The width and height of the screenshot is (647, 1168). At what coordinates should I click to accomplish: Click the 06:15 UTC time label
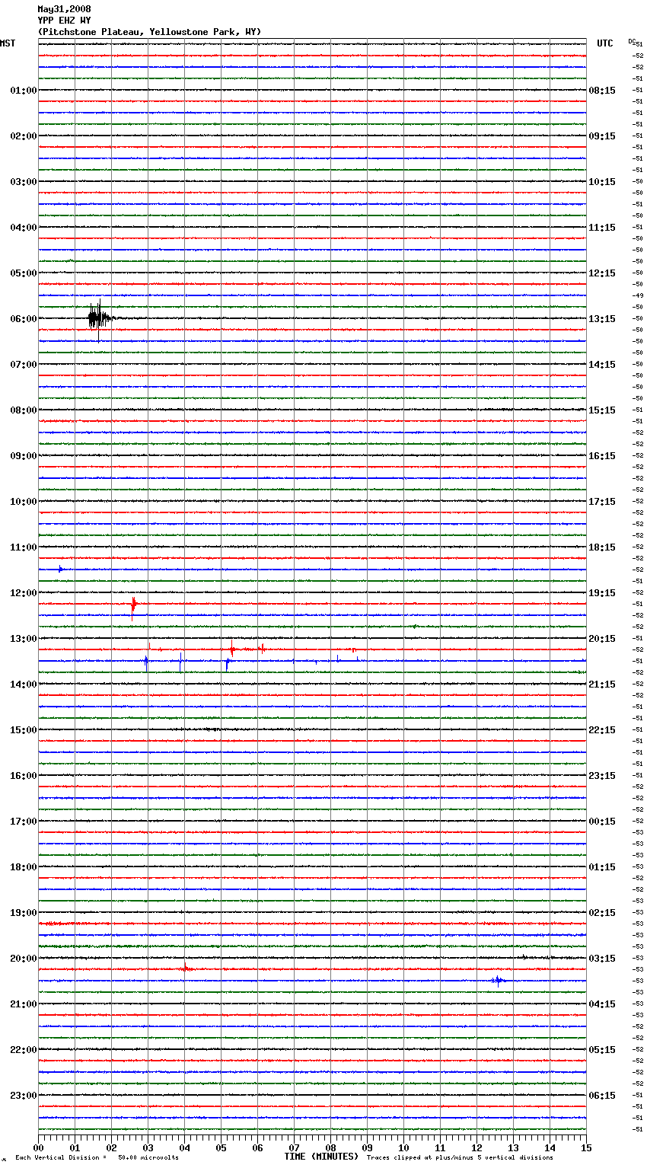click(602, 1096)
